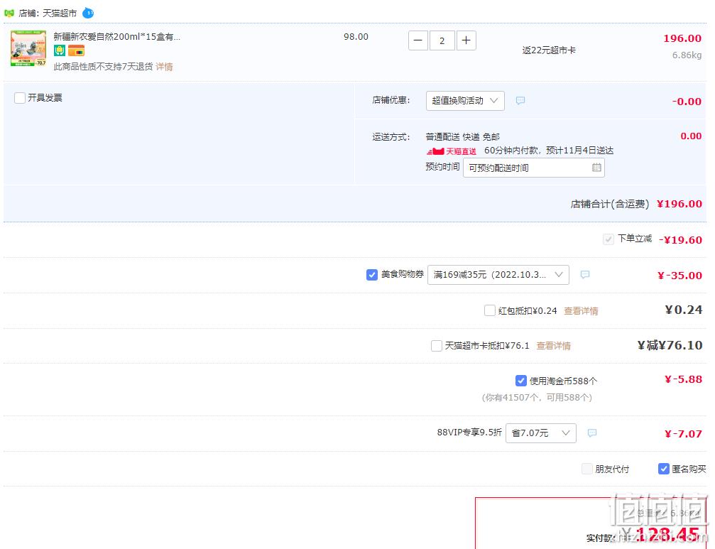This screenshot has height=549, width=715.
Task: Click the store total ¥196.00
Action: tap(679, 204)
